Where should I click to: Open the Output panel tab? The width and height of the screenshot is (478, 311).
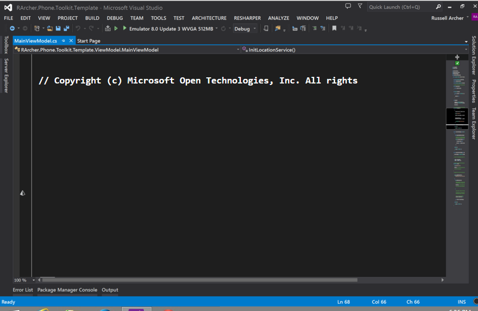(x=110, y=290)
